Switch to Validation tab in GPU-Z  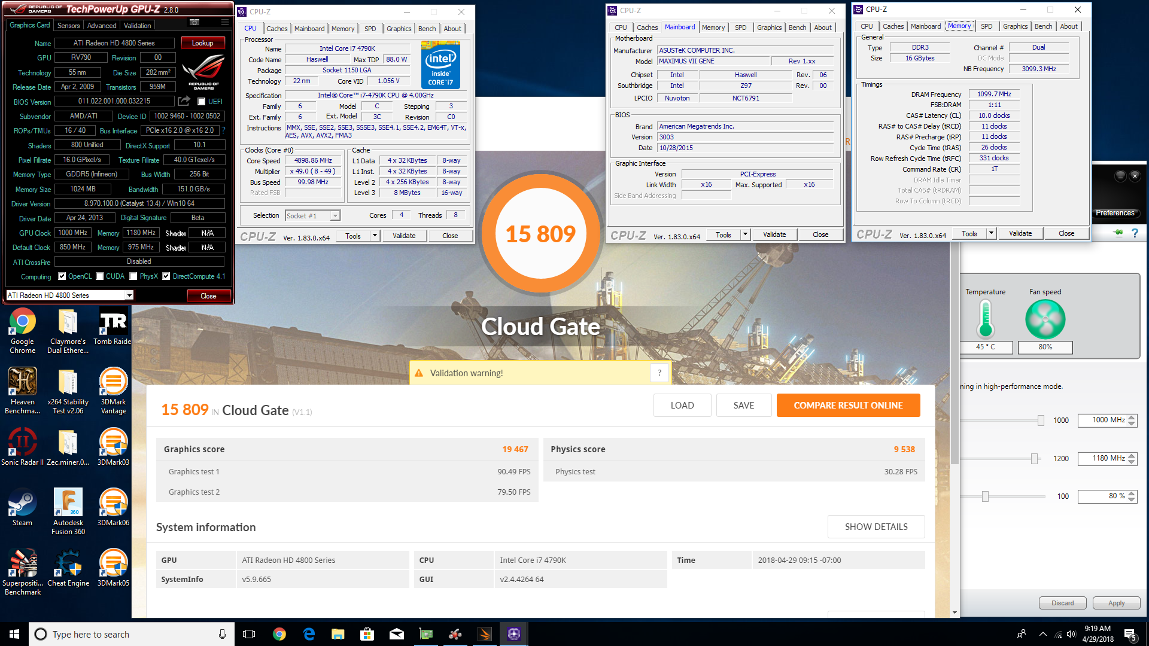pos(138,26)
